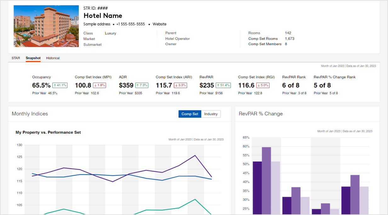This screenshot has width=388, height=215.
Task: Switch to the STAR tab
Action: [x=16, y=58]
